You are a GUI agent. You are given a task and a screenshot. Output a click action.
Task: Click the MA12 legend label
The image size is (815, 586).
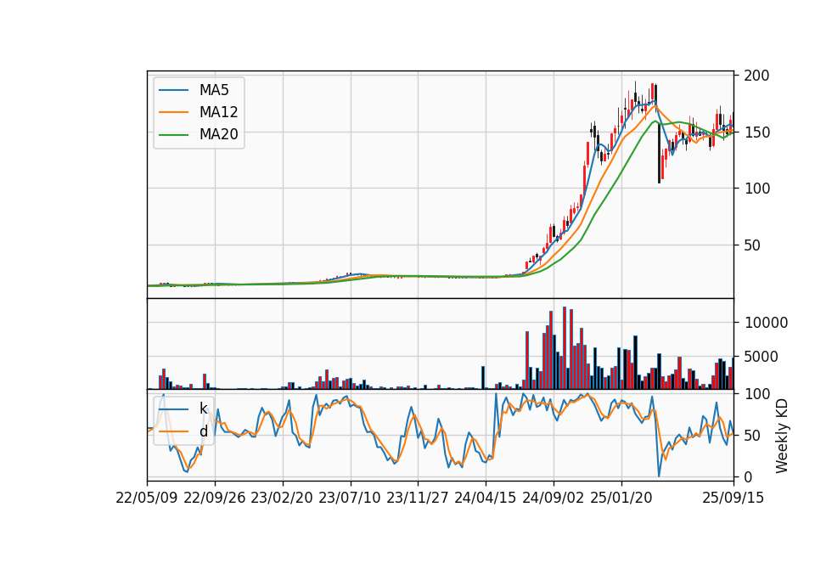[x=218, y=112]
